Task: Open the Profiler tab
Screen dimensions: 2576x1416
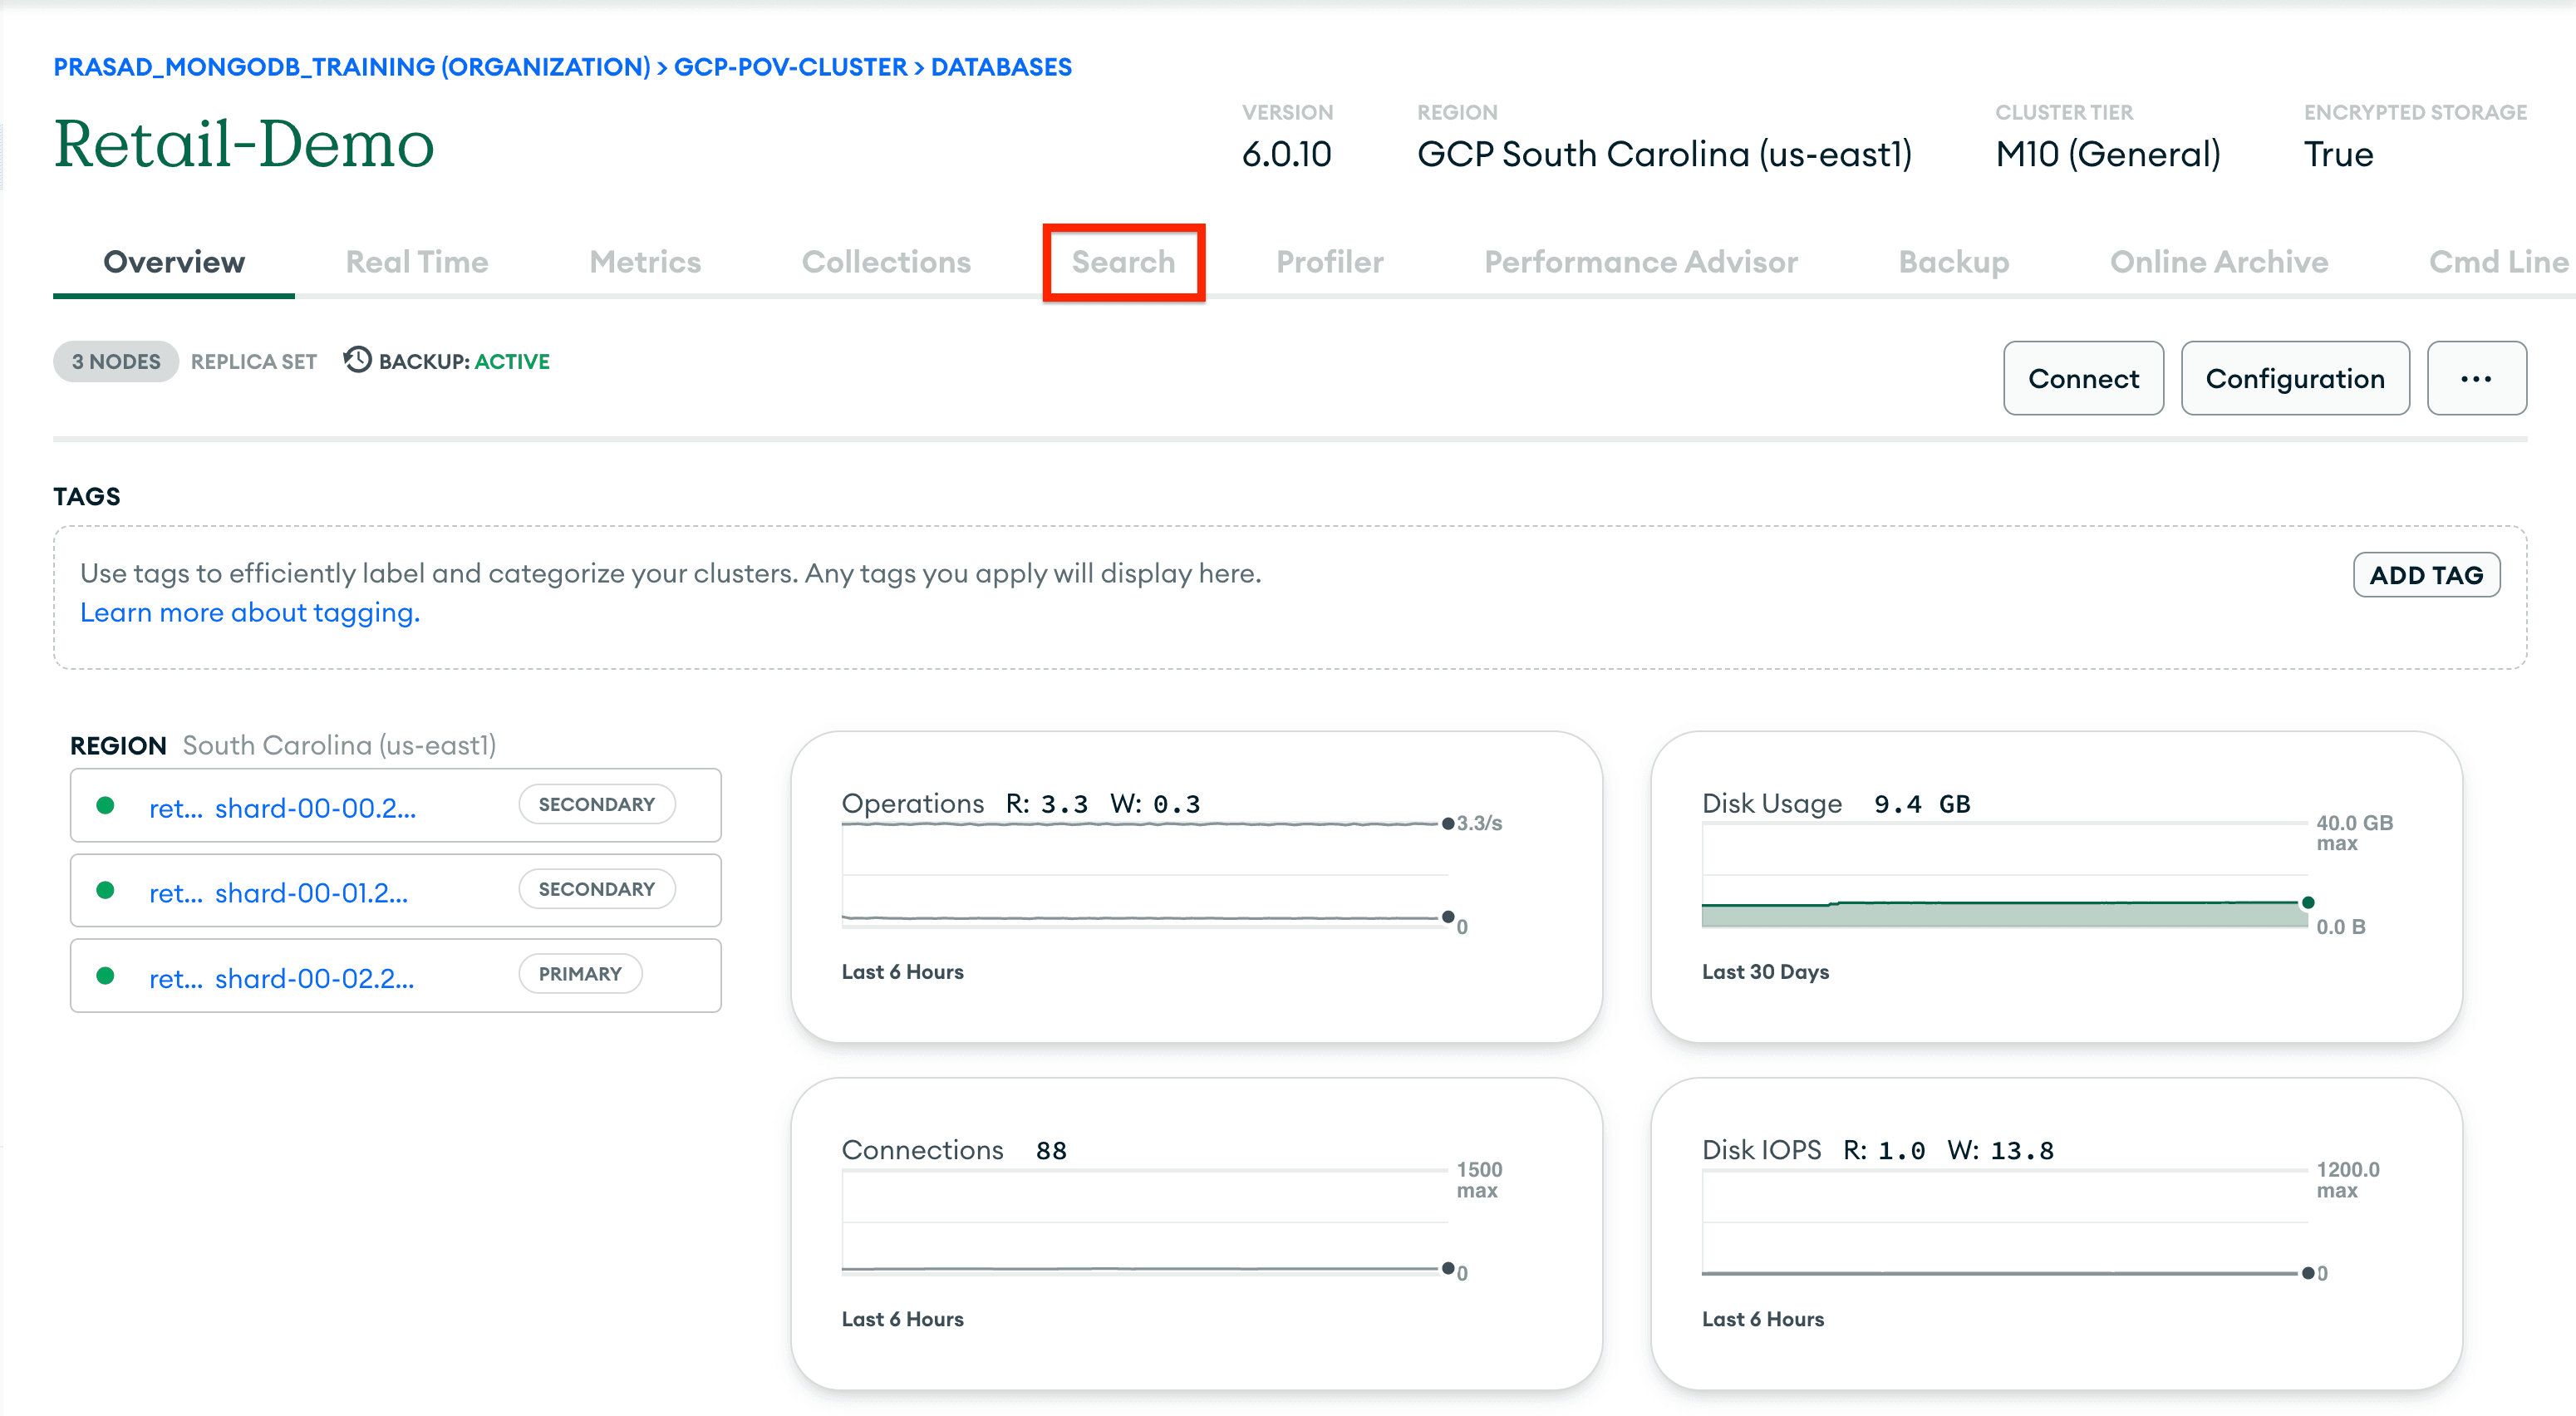Action: [x=1330, y=262]
